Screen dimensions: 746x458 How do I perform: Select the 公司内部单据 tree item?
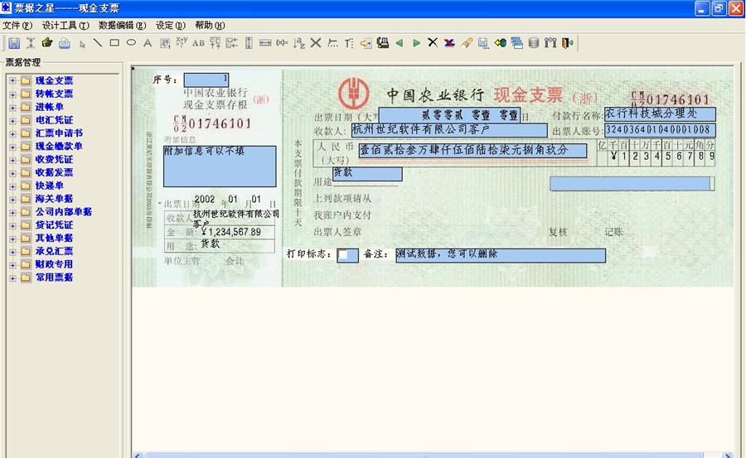pos(64,212)
